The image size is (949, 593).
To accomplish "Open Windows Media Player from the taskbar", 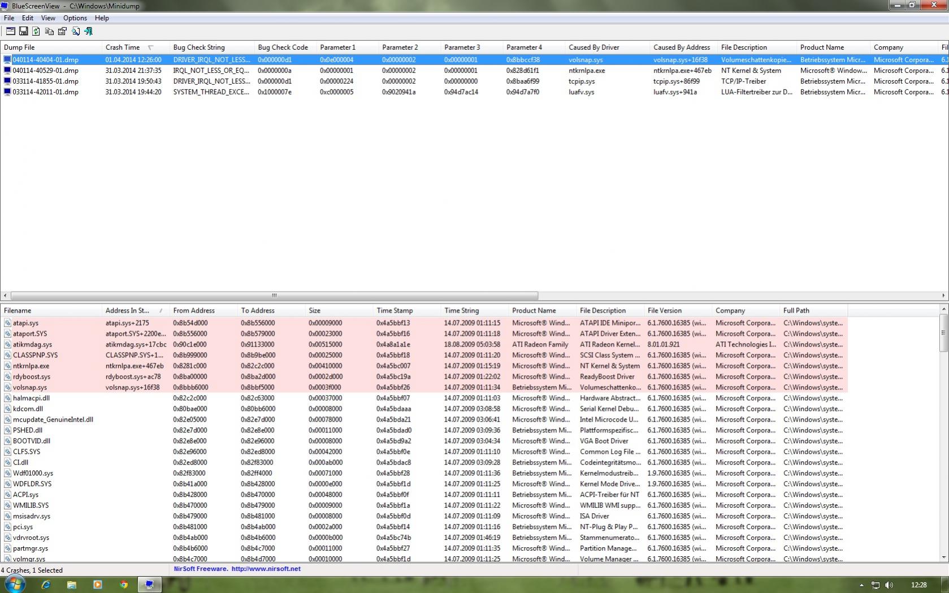I will coord(98,585).
